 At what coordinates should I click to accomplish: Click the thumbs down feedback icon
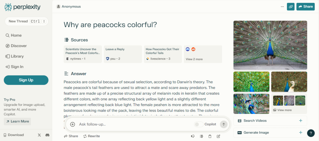(193, 136)
